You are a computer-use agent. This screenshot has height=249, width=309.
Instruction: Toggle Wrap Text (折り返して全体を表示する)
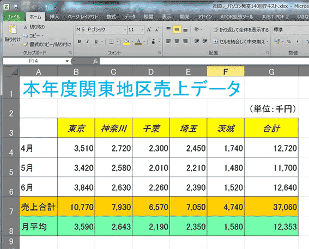(241, 30)
